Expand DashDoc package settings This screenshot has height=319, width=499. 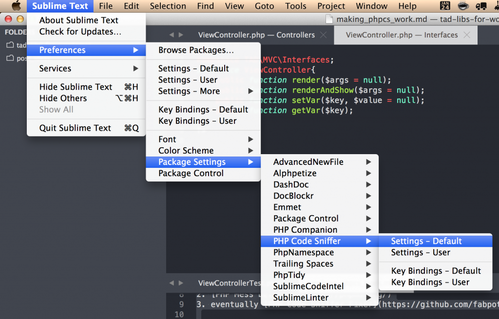(x=320, y=184)
